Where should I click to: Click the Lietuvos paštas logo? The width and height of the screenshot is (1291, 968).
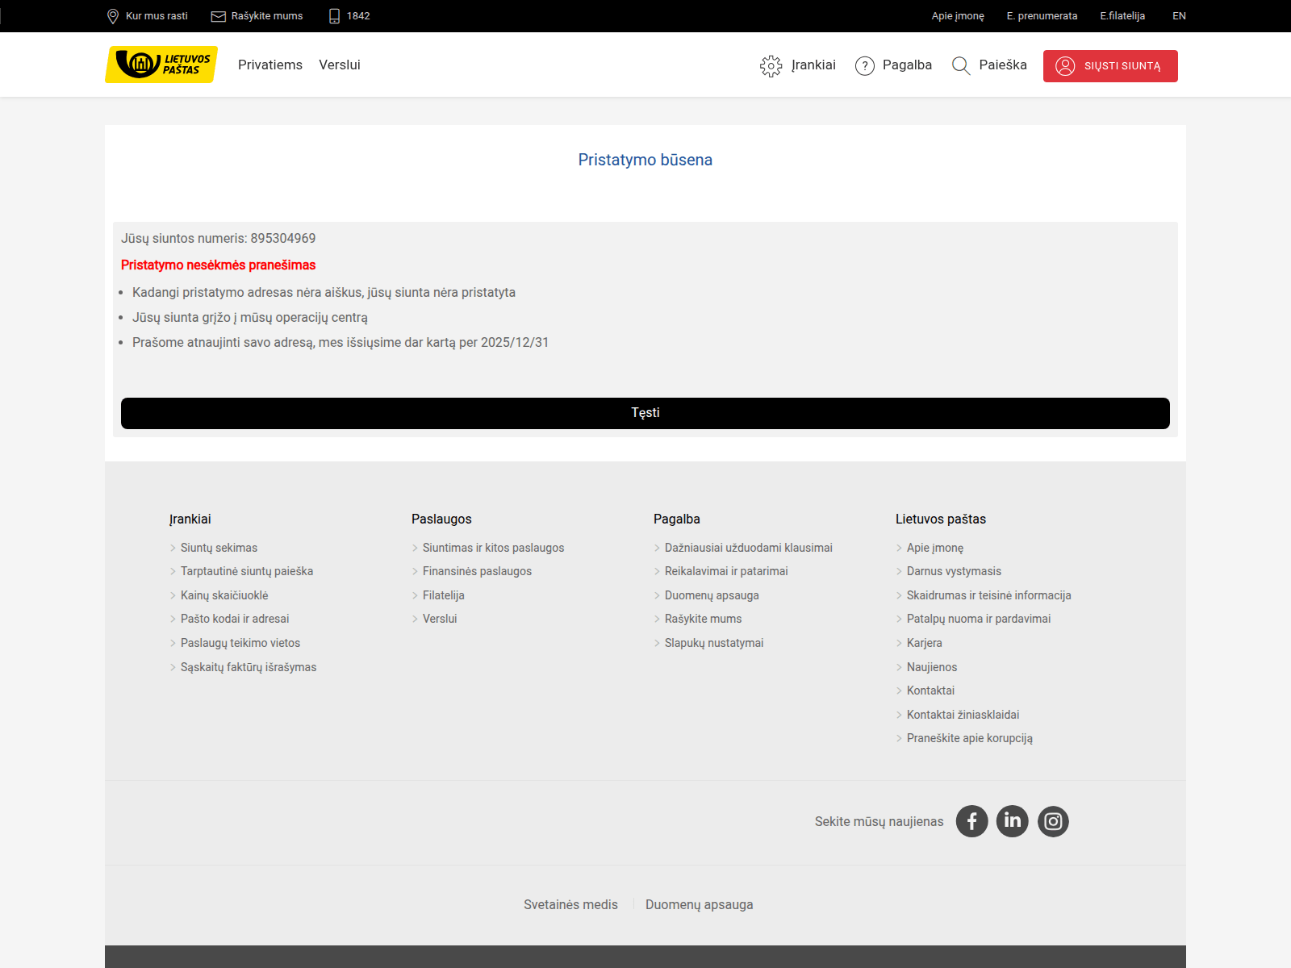pyautogui.click(x=161, y=65)
